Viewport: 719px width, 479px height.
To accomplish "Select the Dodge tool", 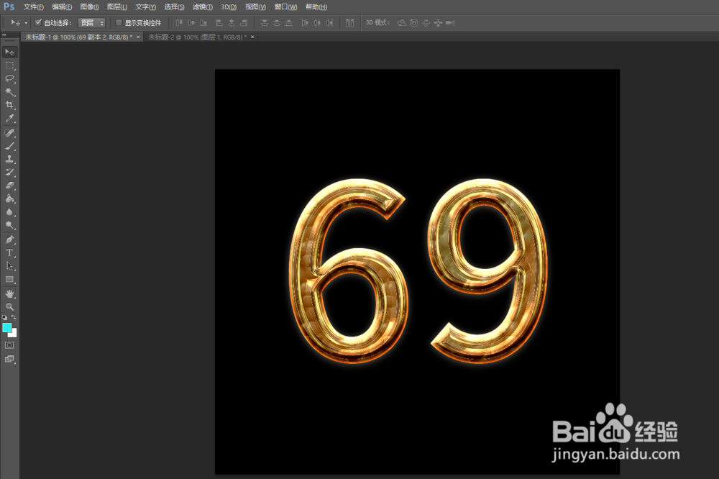I will click(x=9, y=225).
